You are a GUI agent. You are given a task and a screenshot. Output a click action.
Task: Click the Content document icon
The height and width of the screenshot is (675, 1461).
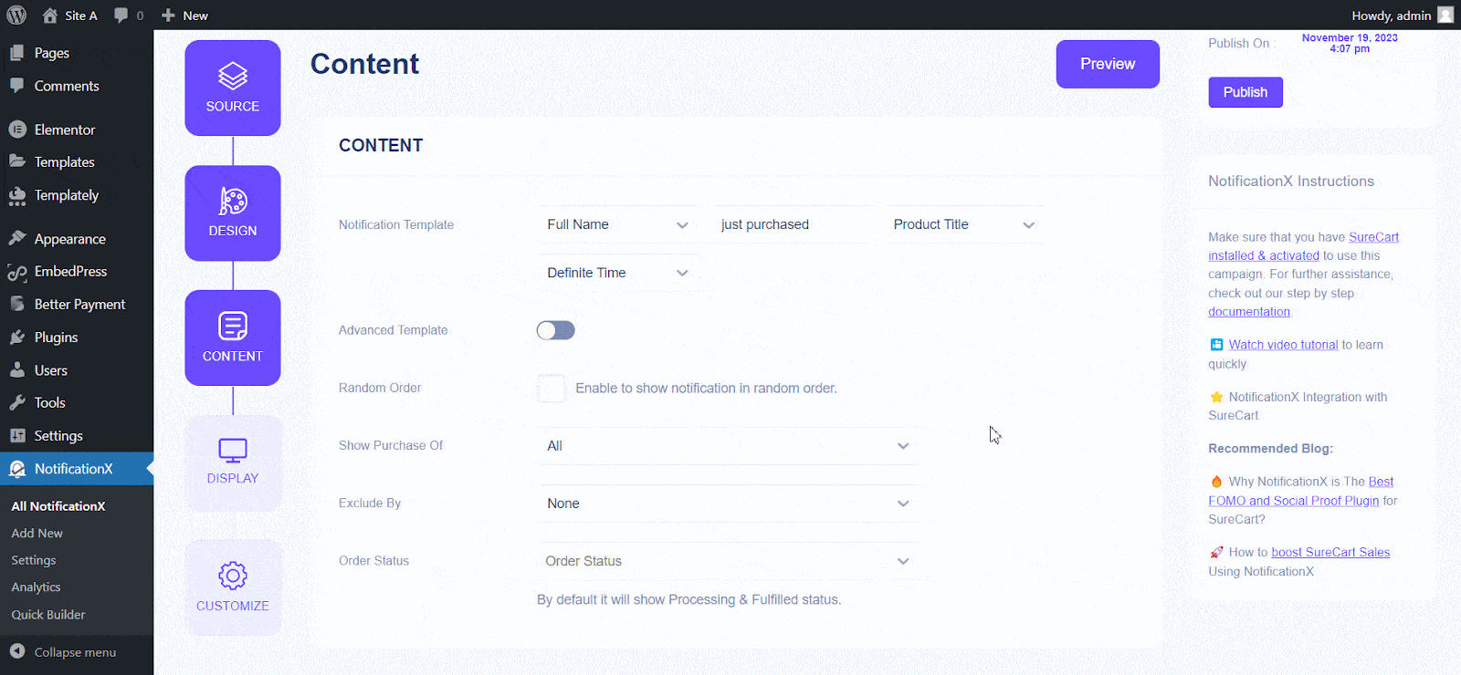[233, 326]
